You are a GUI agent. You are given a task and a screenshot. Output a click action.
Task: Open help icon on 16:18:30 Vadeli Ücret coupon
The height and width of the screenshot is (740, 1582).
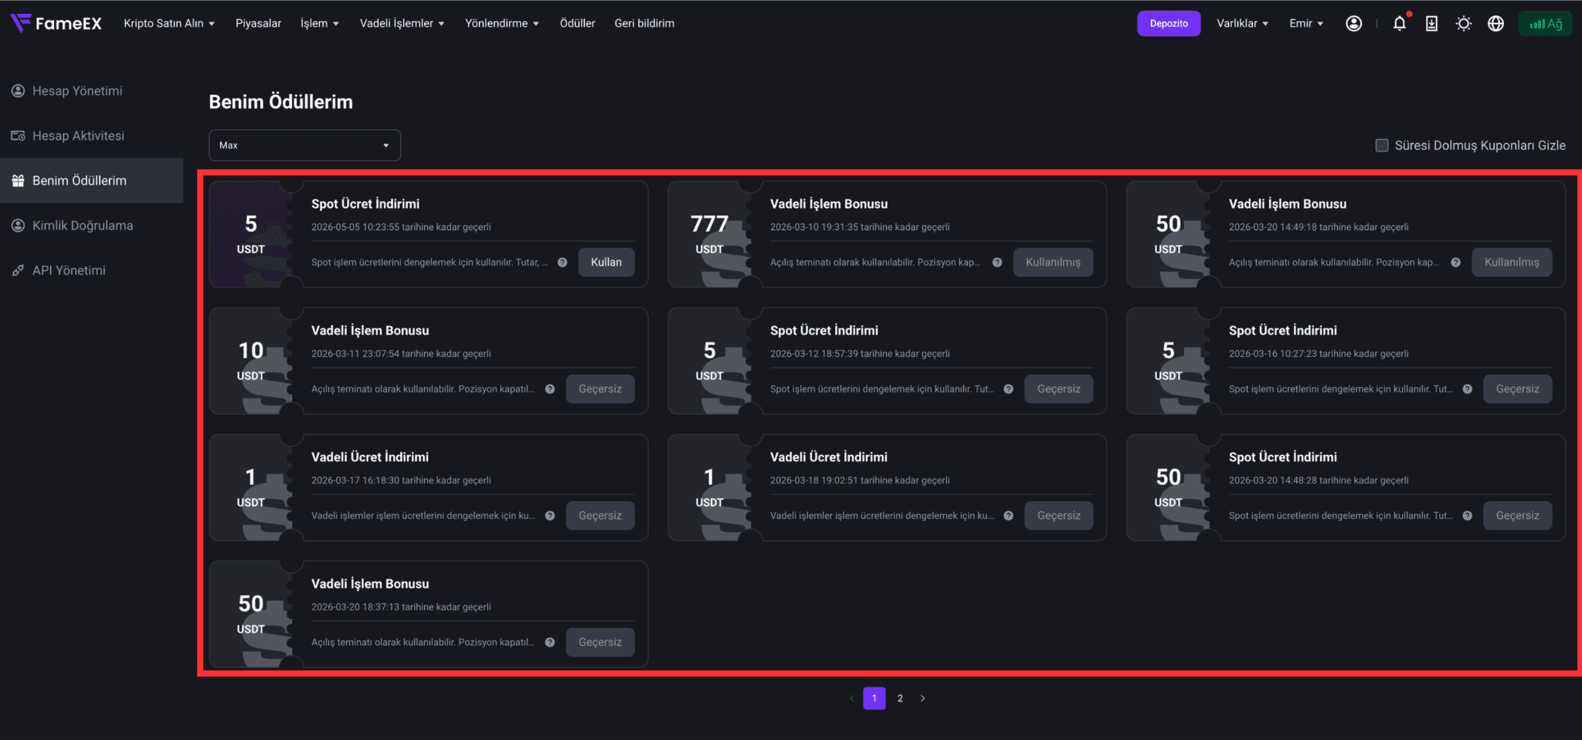tap(550, 516)
